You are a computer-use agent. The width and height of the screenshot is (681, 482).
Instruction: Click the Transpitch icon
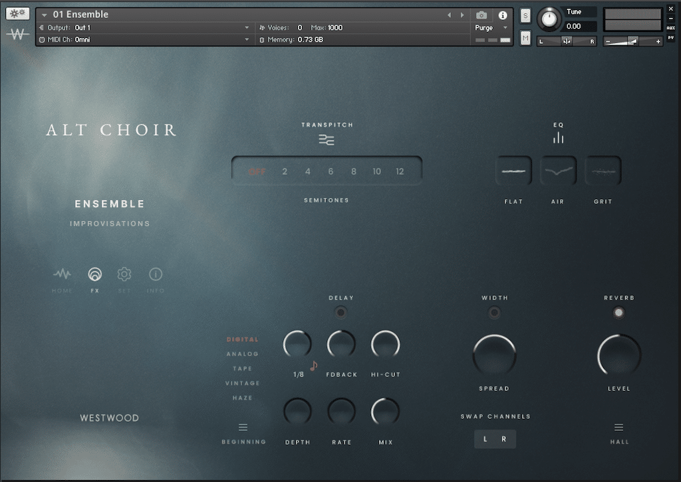327,140
